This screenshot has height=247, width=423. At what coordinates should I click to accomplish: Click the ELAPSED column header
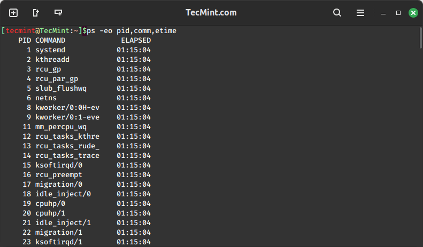tap(136, 41)
